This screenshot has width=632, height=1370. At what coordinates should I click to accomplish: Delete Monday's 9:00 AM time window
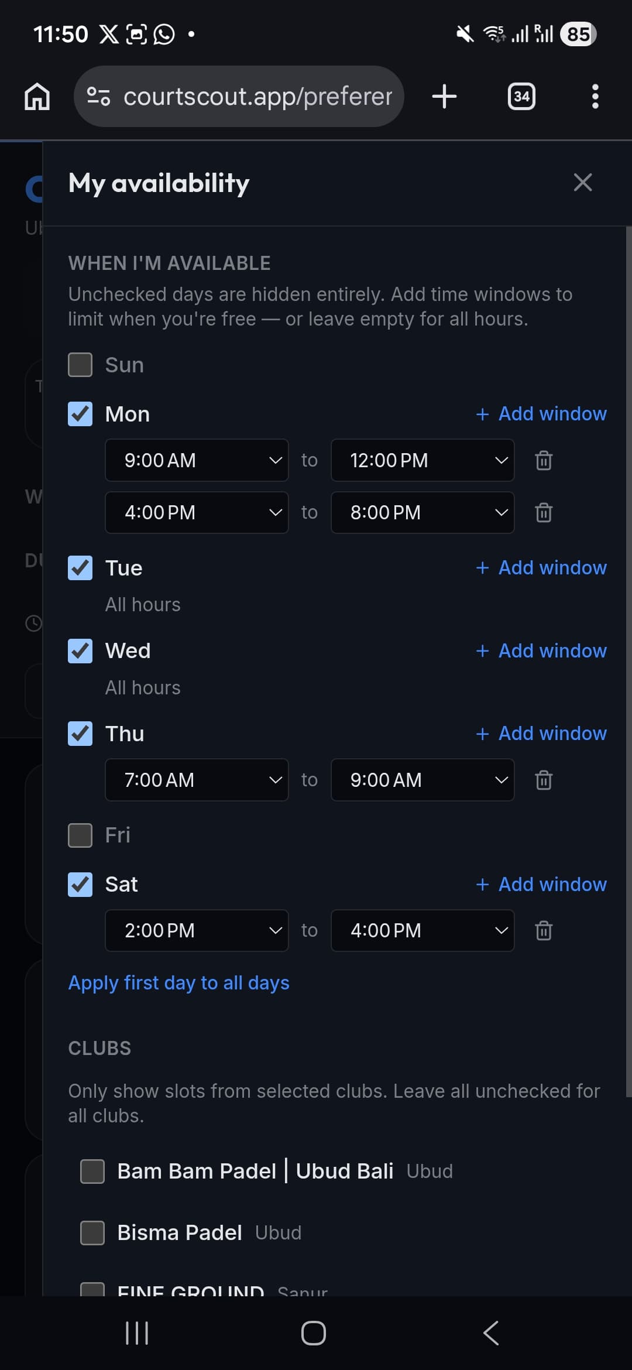(543, 461)
